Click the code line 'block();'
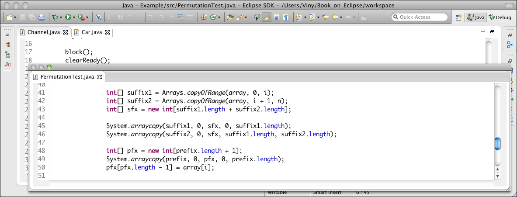 click(79, 52)
